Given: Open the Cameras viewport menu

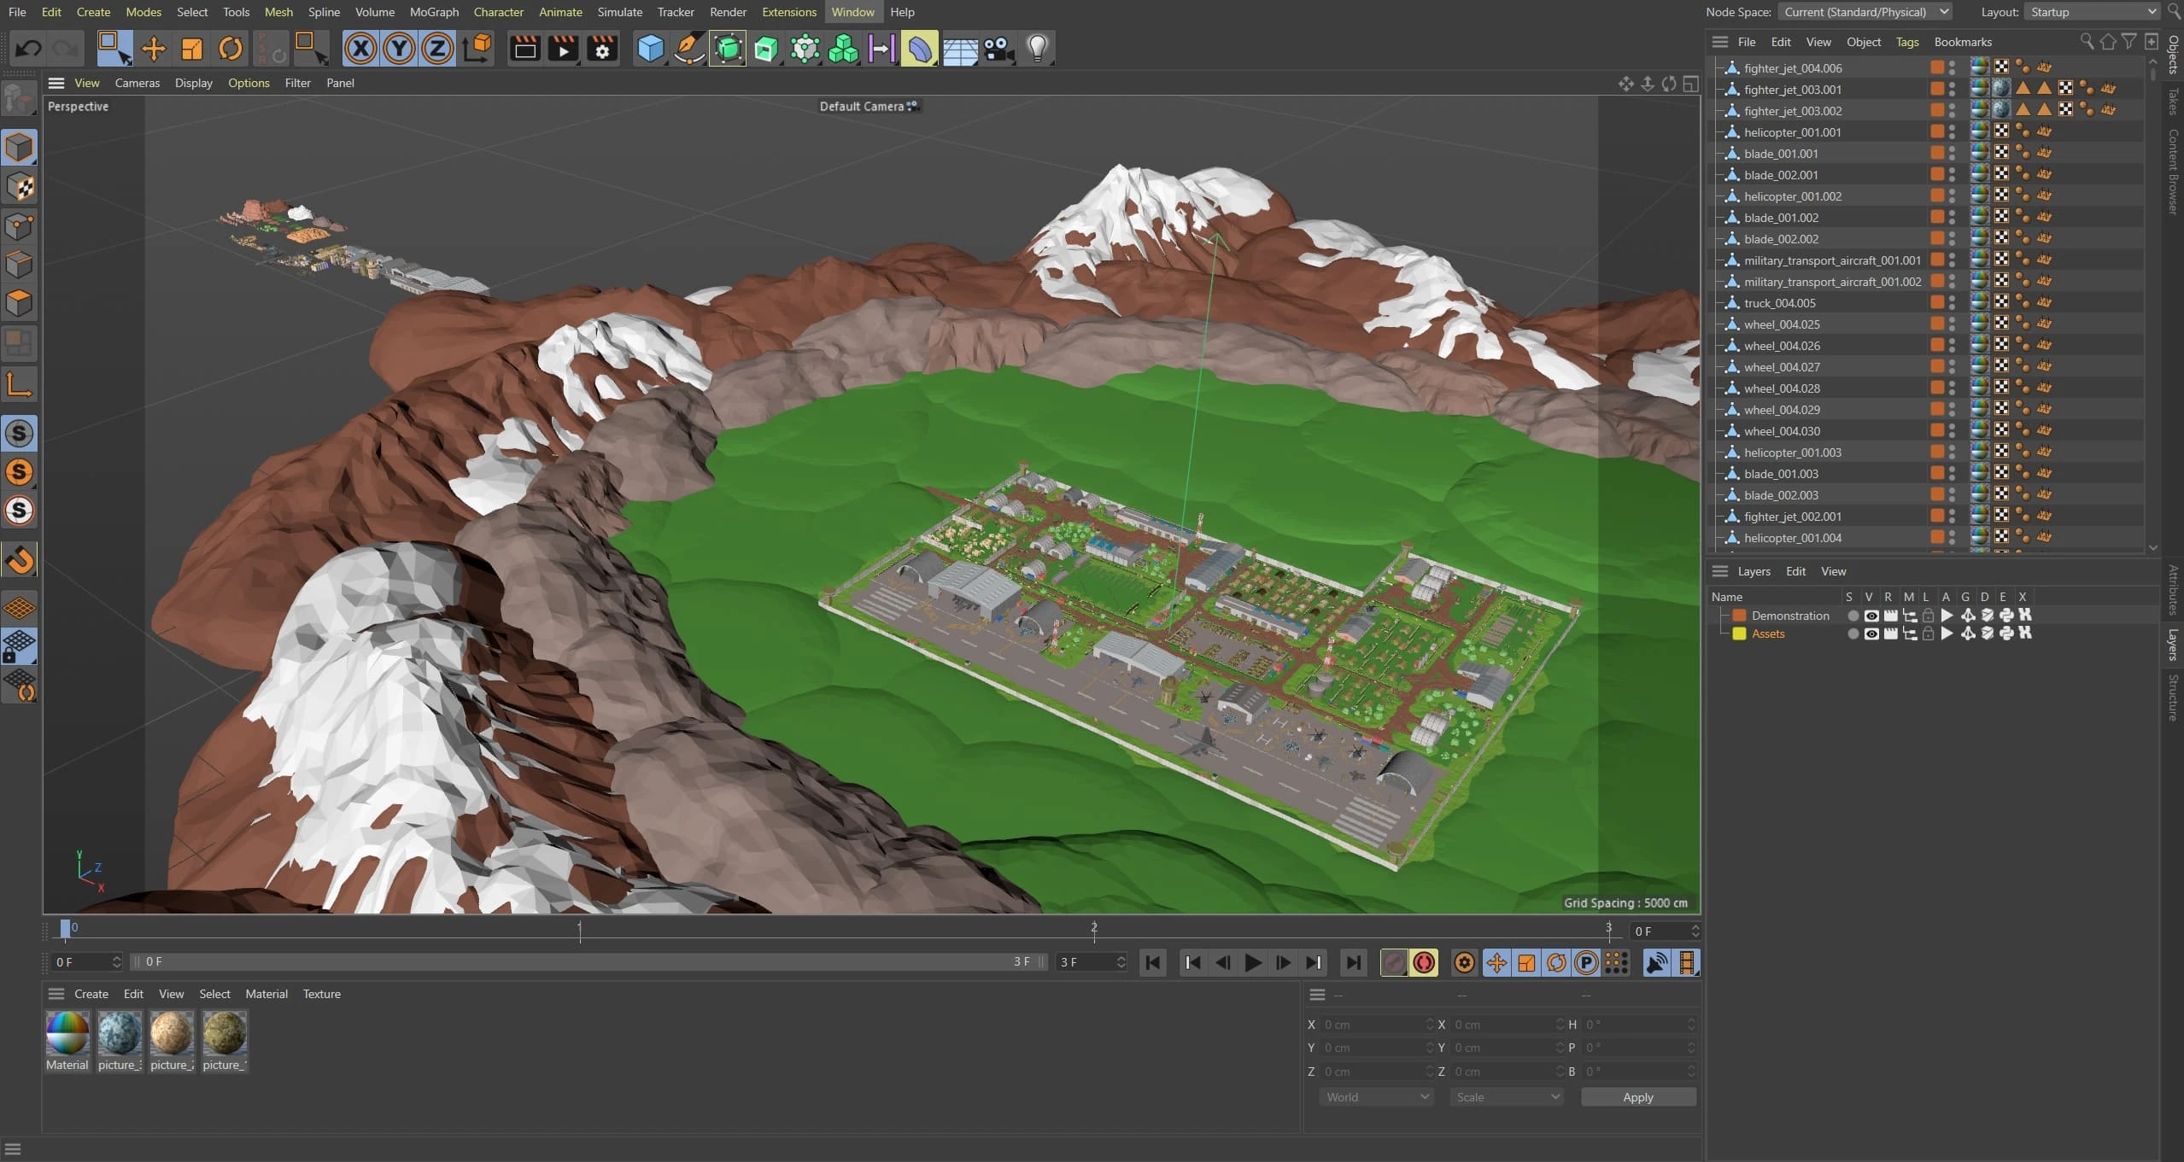Looking at the screenshot, I should pyautogui.click(x=137, y=83).
